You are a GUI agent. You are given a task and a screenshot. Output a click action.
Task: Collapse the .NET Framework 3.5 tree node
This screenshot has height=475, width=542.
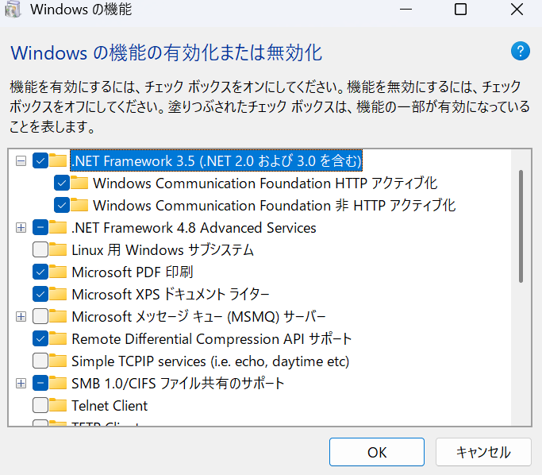[21, 160]
